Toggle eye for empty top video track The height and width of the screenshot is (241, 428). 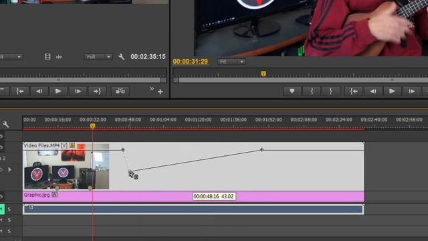[x=1, y=136]
